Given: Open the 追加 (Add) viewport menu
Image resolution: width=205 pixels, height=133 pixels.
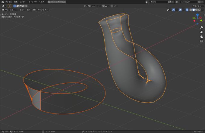Looking at the screenshot, I should pos(34,10).
